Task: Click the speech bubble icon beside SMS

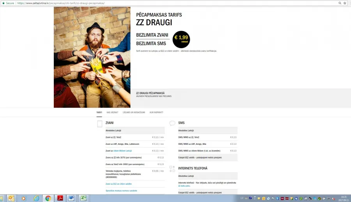Action: [172, 123]
